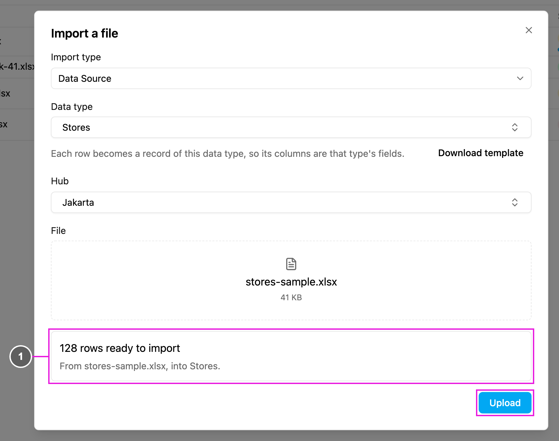Click the Import type field label
Screen dimensions: 559x441
[x=76, y=57]
